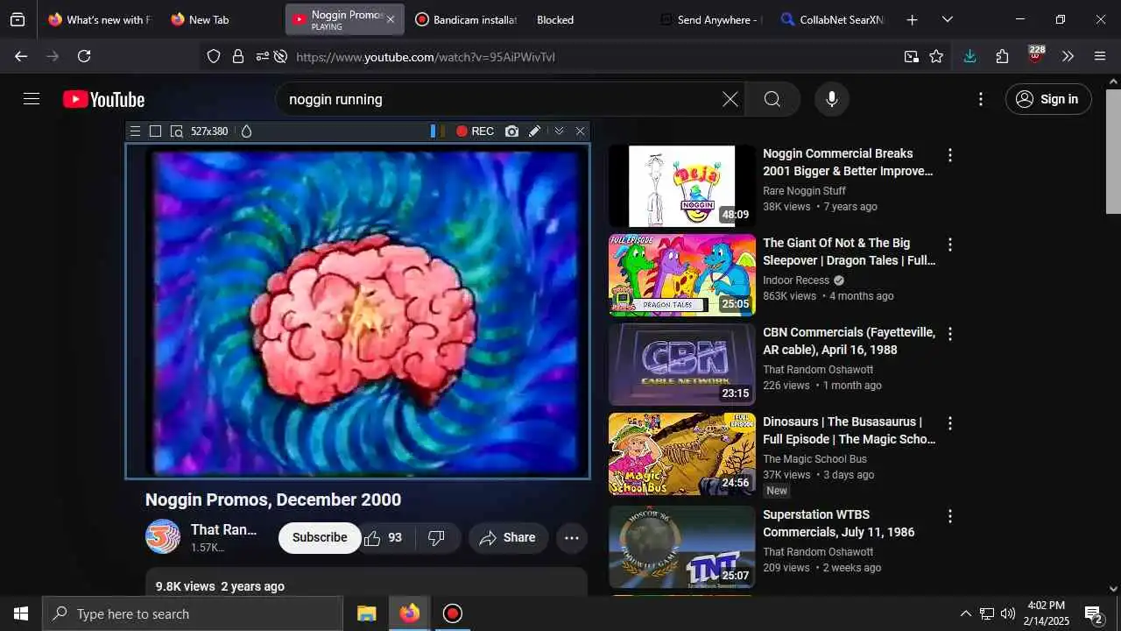Show site security padlock info
Image resolution: width=1121 pixels, height=631 pixels.
coord(237,56)
